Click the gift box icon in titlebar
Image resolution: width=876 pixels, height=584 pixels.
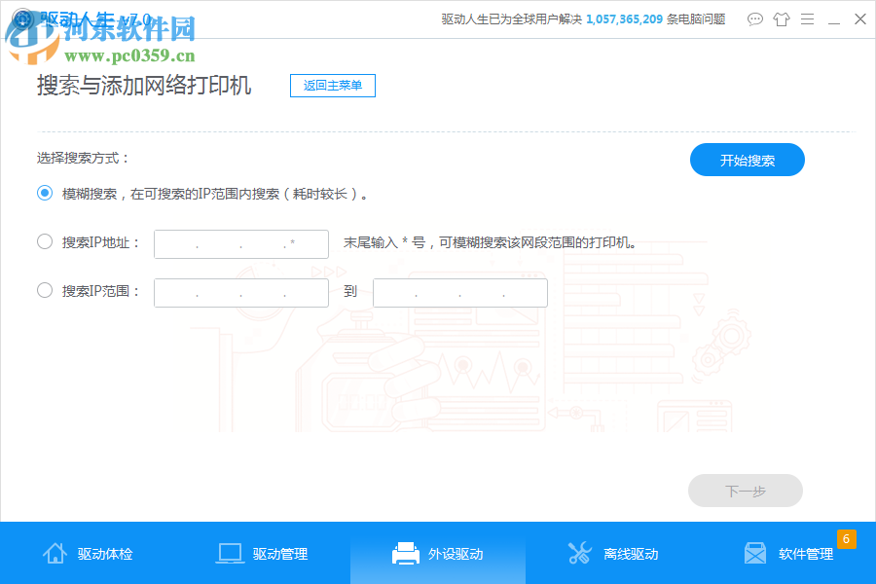coord(782,18)
